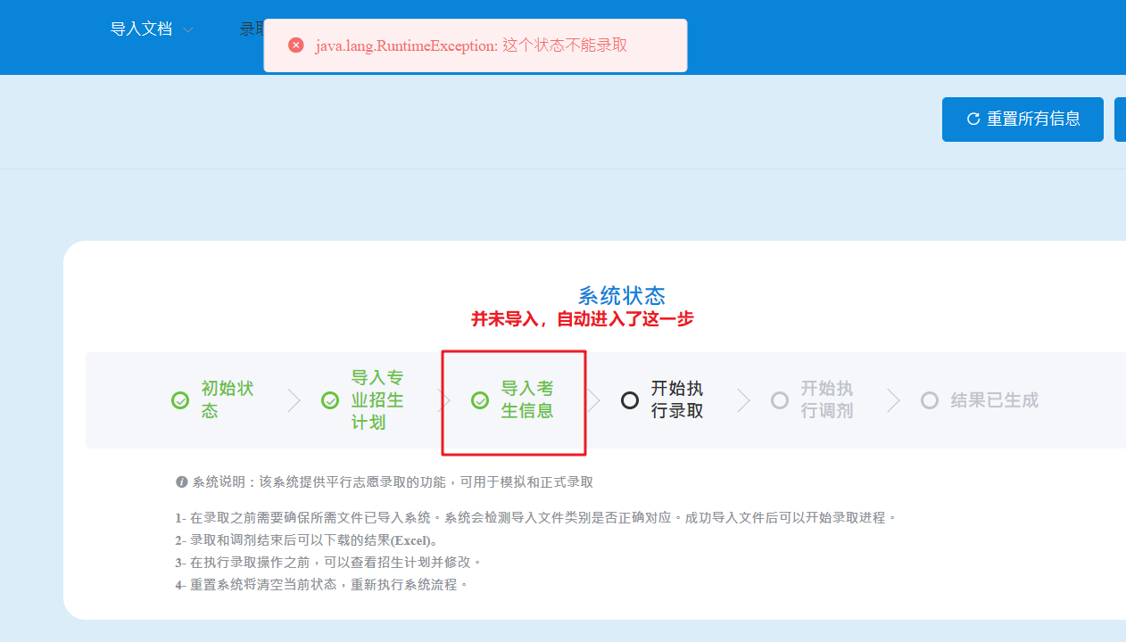Dismiss the RuntimeException error via its red X icon
This screenshot has width=1126, height=642.
point(295,45)
